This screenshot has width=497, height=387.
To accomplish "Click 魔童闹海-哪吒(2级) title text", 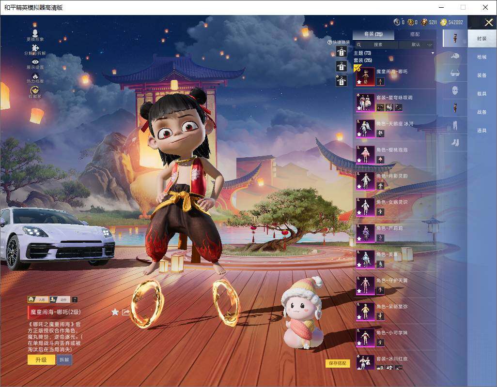I will [56, 312].
